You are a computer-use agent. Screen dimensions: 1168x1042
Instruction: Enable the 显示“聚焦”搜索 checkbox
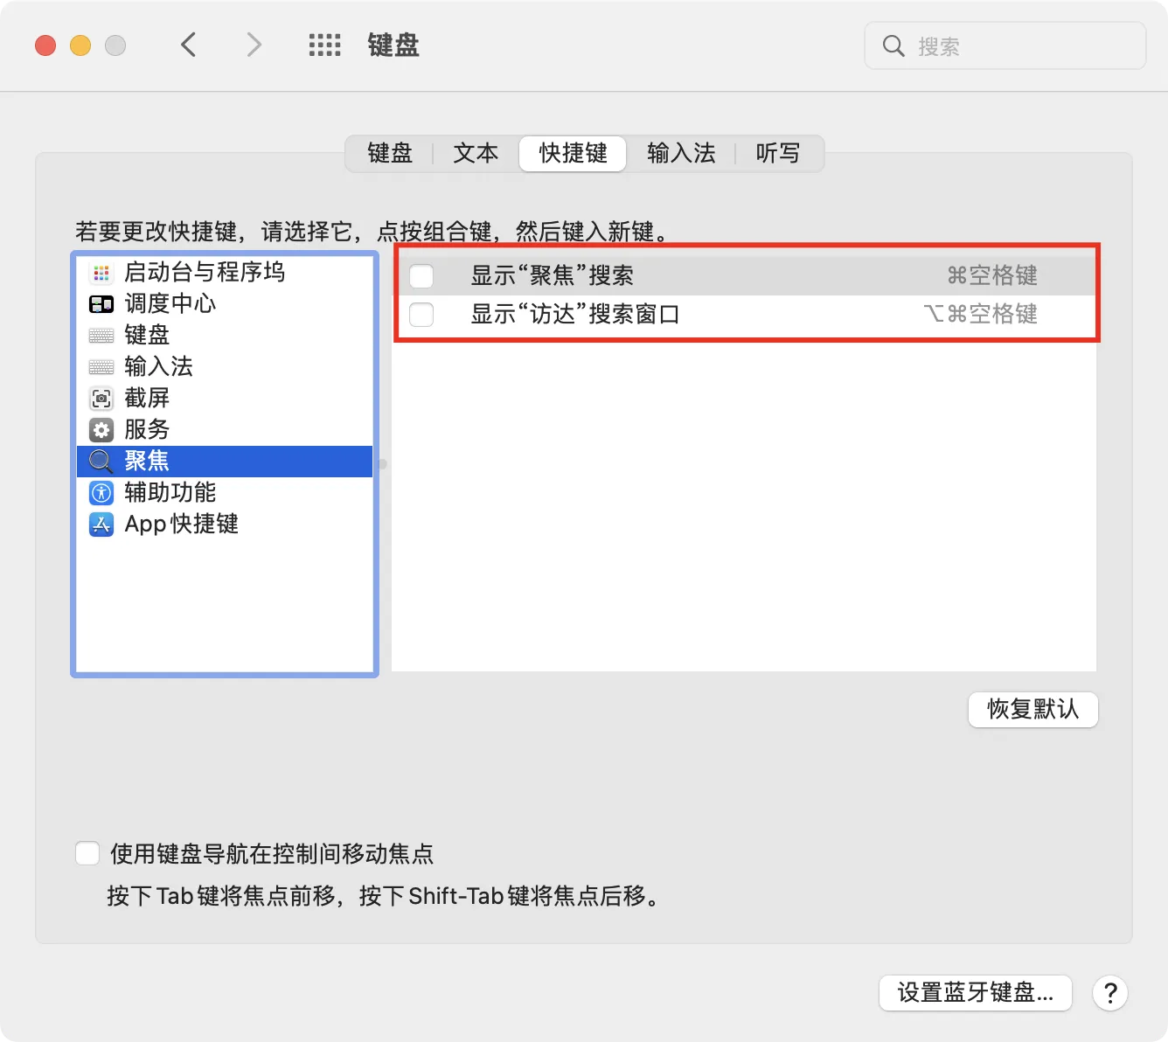click(421, 276)
